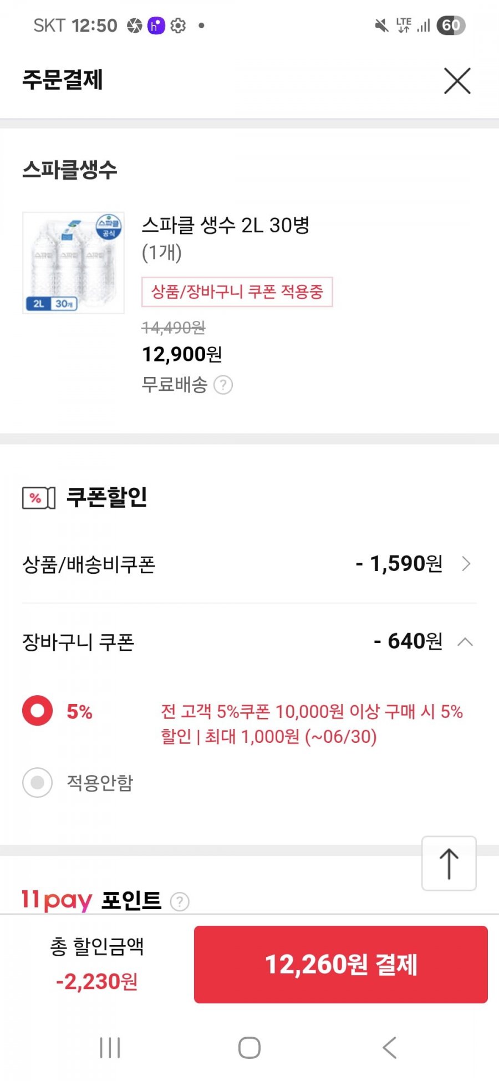Image resolution: width=499 pixels, height=1081 pixels.
Task: Tap the 11pay 포인트 help icon
Action: click(180, 902)
